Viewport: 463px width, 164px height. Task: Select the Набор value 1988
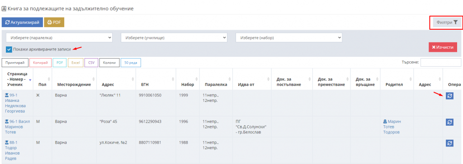click(184, 142)
